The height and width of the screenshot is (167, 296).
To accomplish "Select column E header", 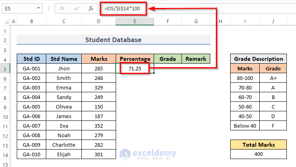I will point(135,21).
